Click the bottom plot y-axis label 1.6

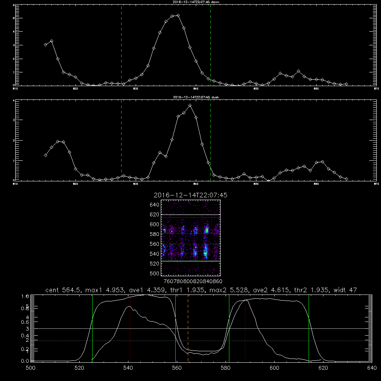click(x=25, y=296)
